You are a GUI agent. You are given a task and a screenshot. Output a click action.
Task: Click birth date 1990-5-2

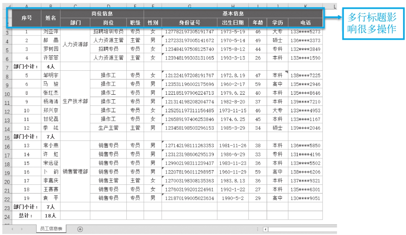point(233,198)
